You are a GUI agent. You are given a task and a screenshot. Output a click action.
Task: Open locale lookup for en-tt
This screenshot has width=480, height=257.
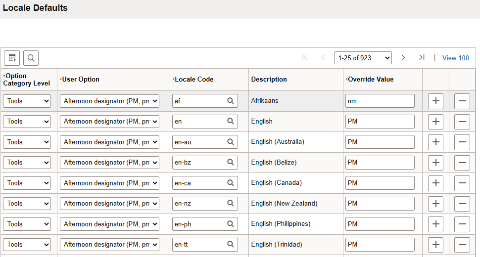231,244
